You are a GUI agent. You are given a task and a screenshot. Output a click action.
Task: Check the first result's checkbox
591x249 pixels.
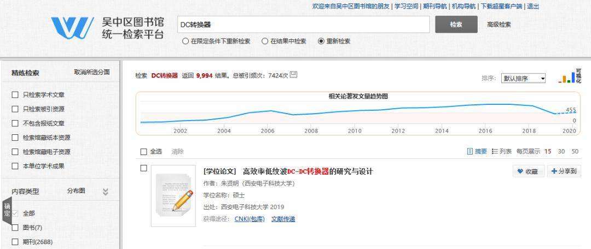[x=143, y=168]
